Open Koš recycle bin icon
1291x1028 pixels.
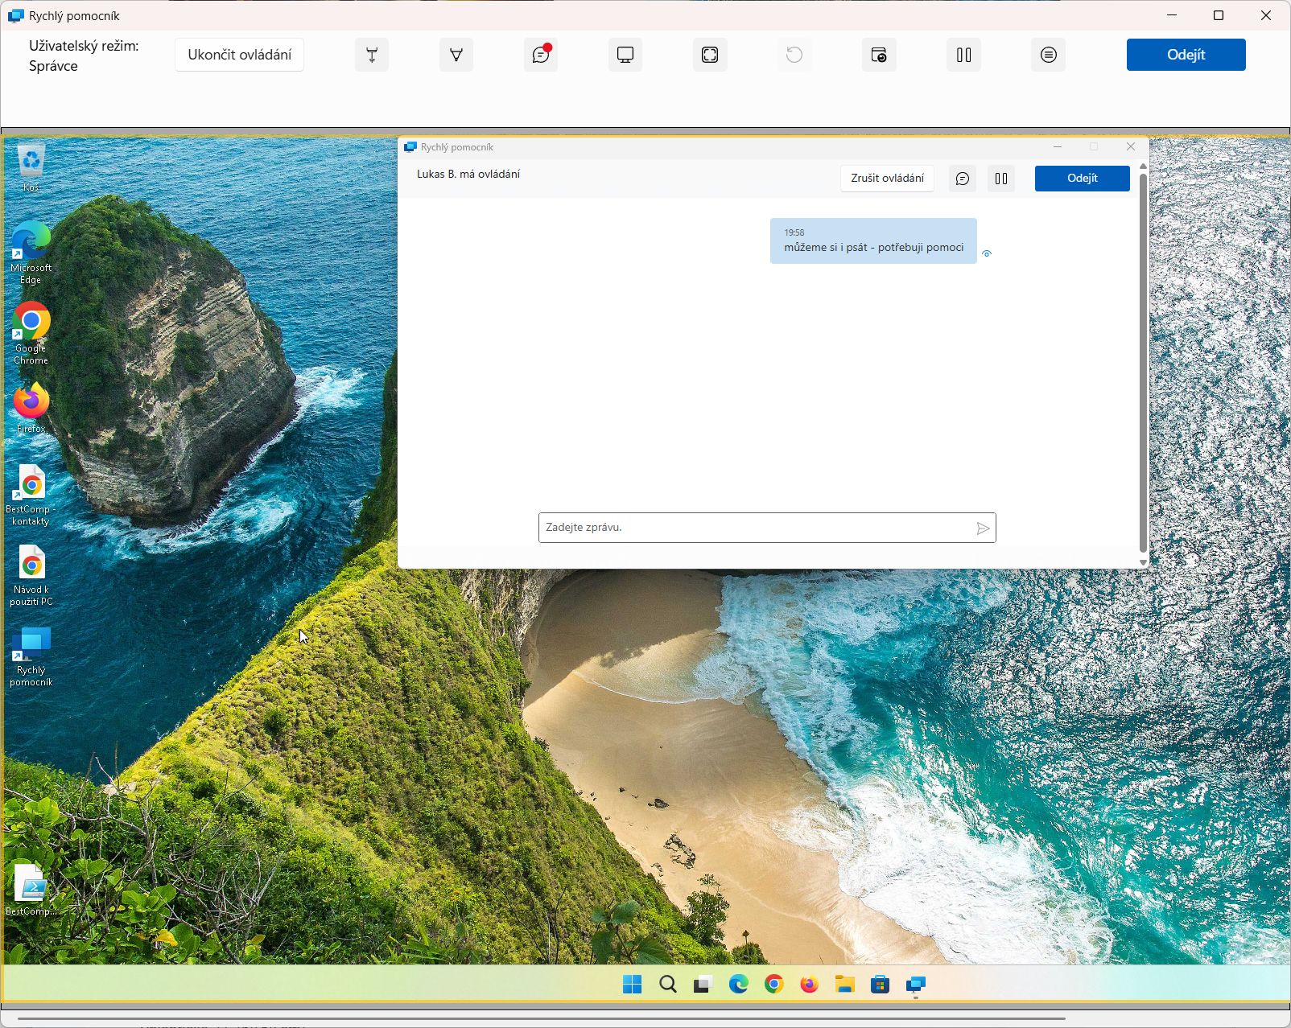[31, 167]
